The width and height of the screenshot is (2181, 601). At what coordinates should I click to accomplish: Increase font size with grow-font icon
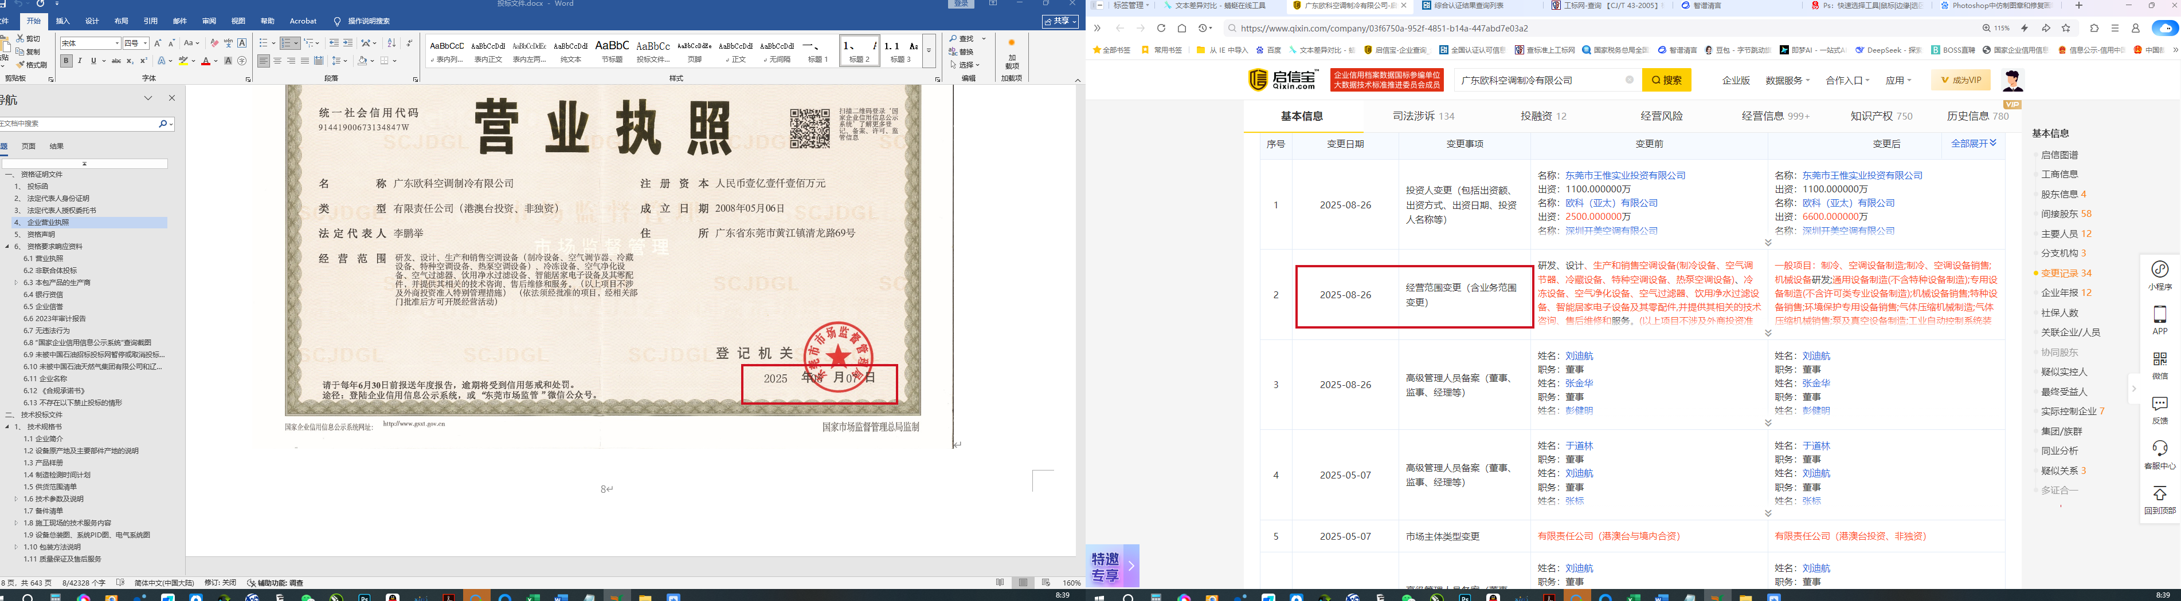coord(158,43)
